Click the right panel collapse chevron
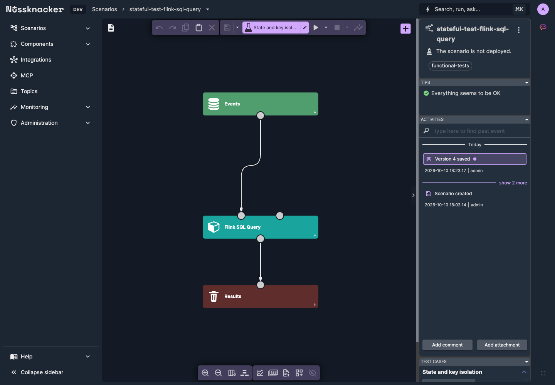555x385 pixels. click(x=413, y=195)
